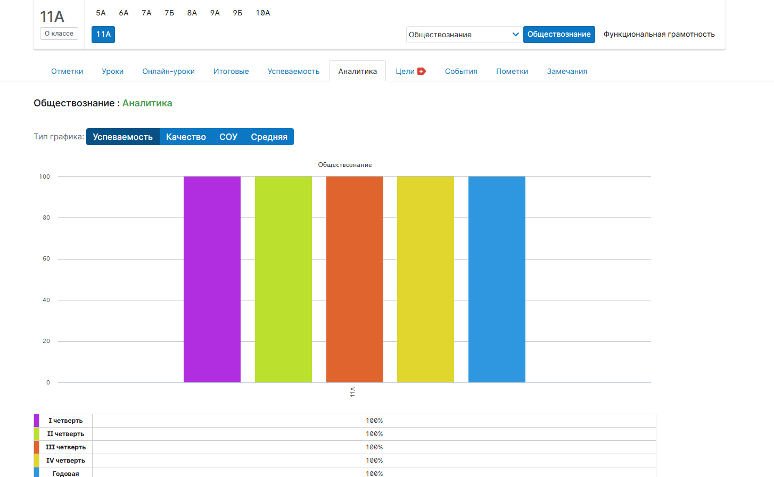Image resolution: width=774 pixels, height=477 pixels.
Task: Click the lime green chart bar
Action: (x=283, y=279)
